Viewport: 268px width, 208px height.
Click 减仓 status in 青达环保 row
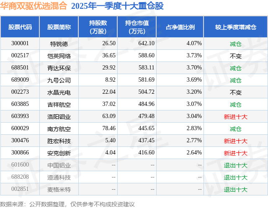coord(235,68)
